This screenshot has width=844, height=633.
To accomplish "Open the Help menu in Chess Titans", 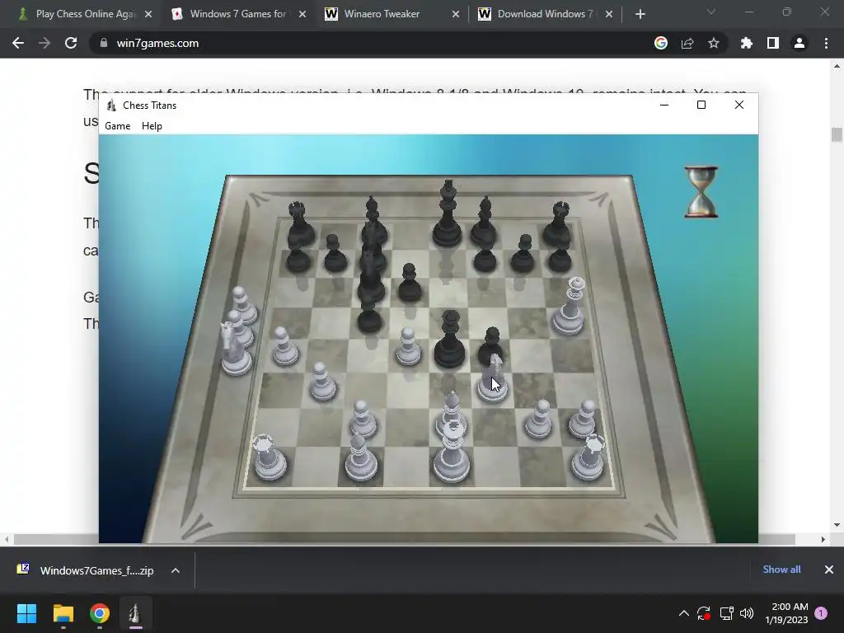I will (152, 126).
